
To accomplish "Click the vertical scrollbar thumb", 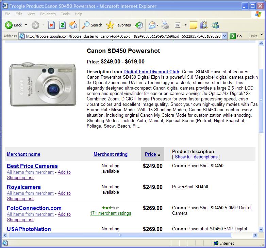I will [261, 101].
